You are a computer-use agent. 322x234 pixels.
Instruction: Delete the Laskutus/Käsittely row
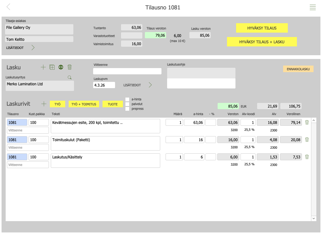tap(307, 157)
